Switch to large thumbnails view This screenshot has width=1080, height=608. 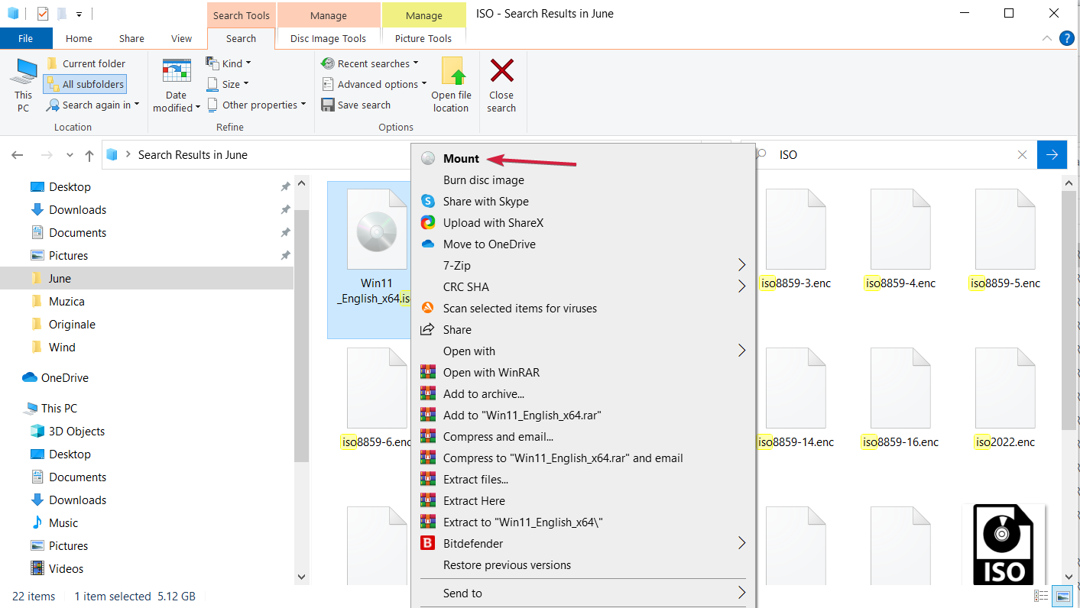(1062, 596)
